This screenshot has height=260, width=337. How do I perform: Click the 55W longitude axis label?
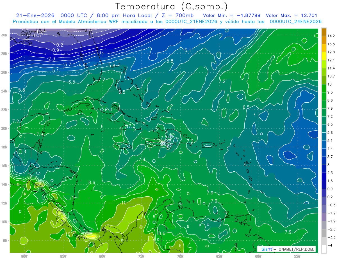pos(297,256)
